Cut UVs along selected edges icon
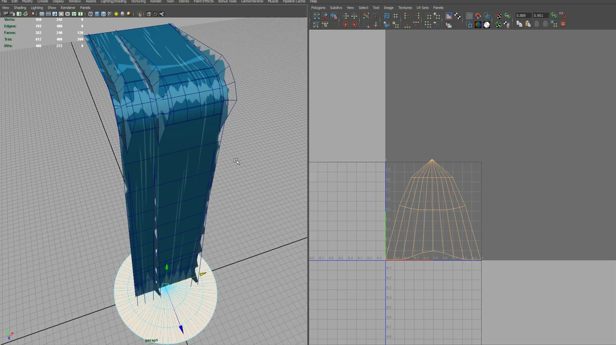Viewport: 616px width, 345px height. (x=366, y=15)
